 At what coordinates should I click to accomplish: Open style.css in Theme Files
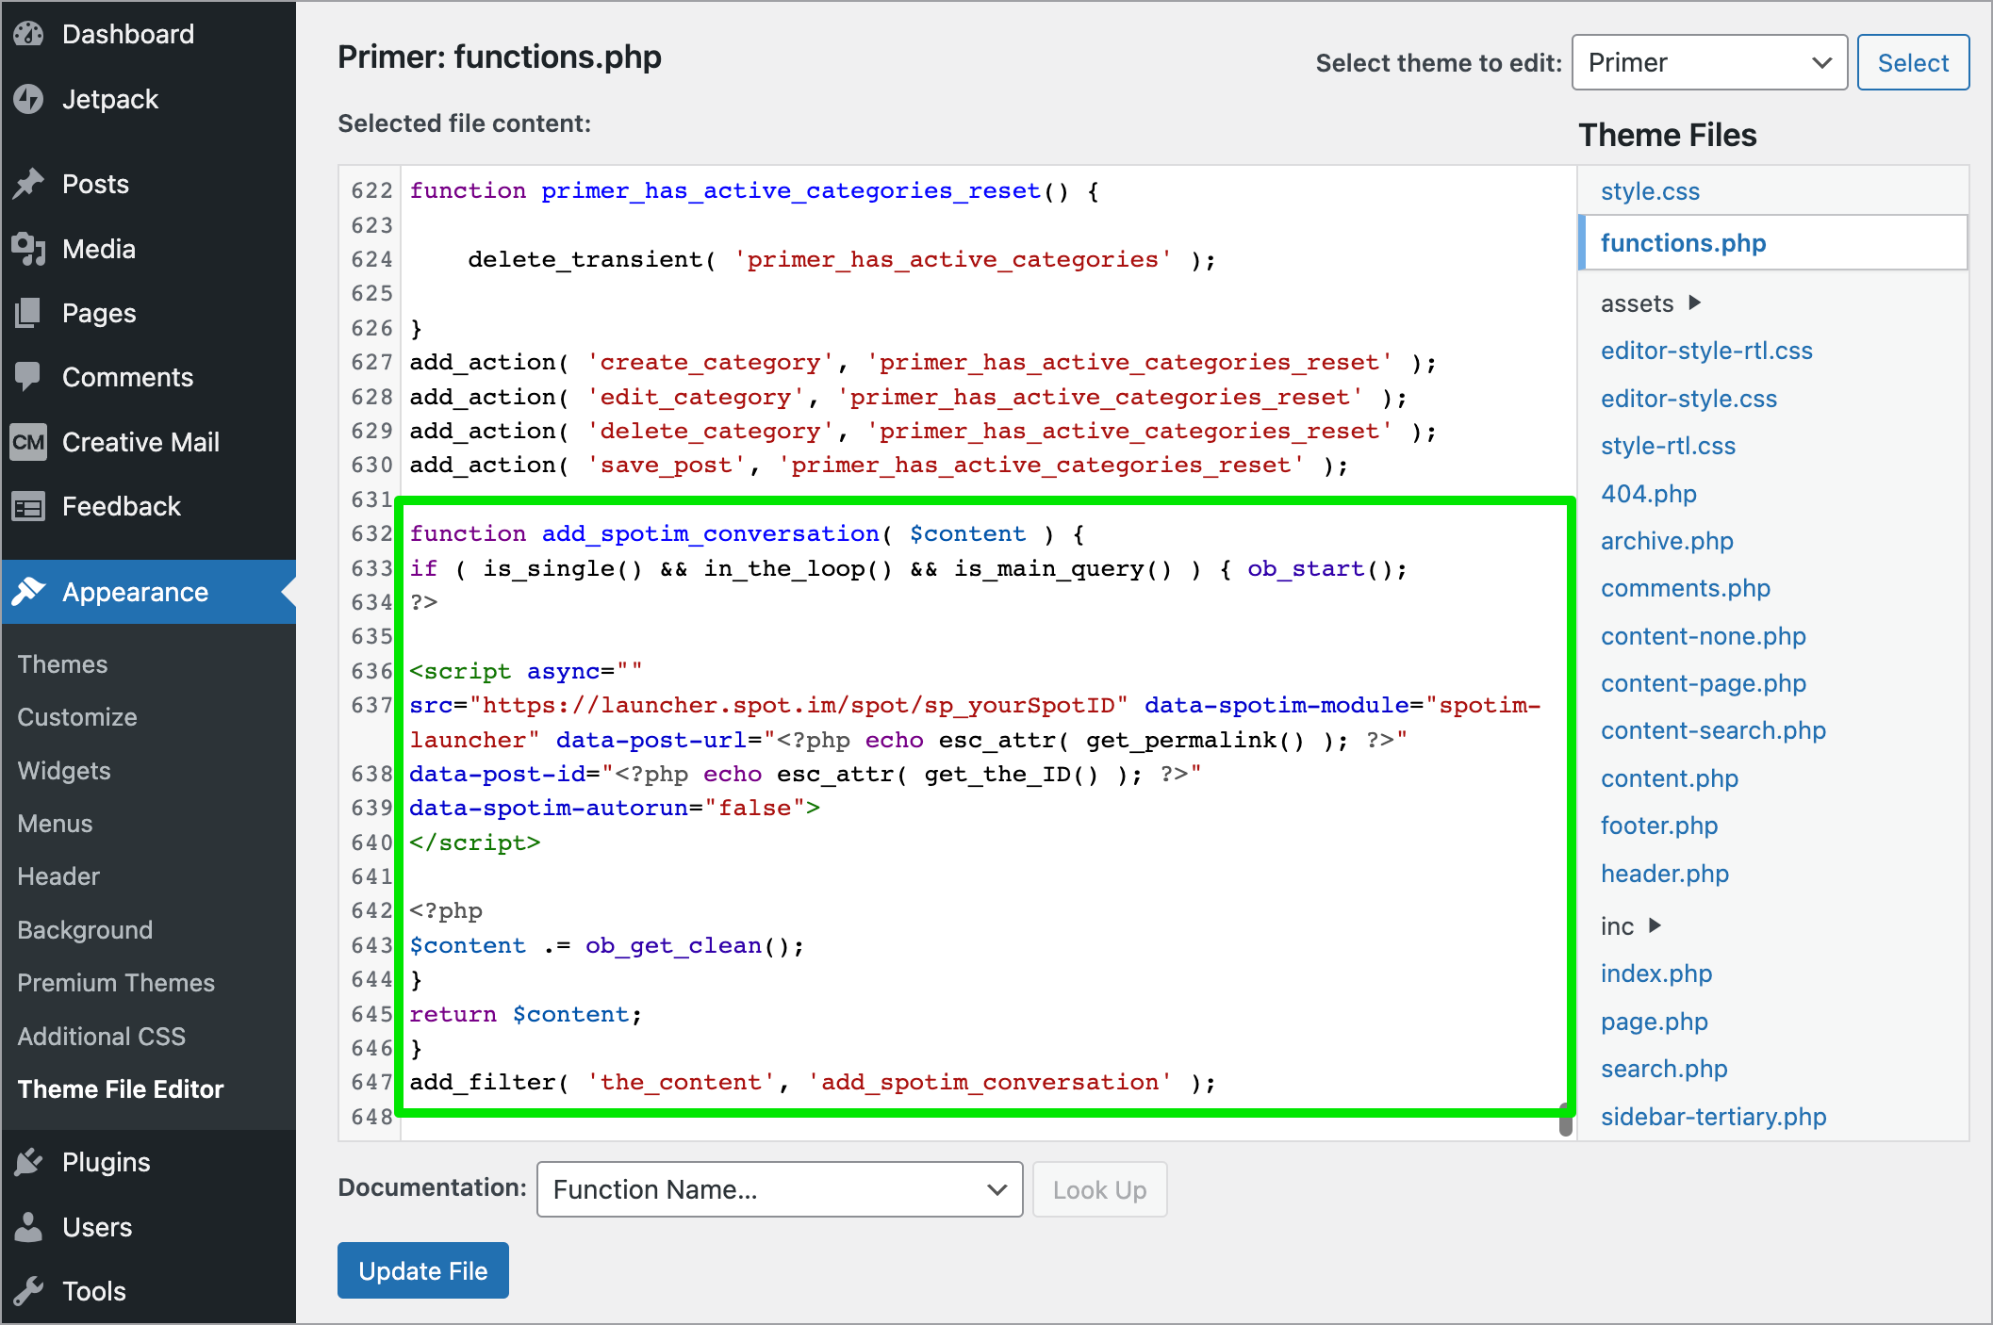coord(1650,191)
